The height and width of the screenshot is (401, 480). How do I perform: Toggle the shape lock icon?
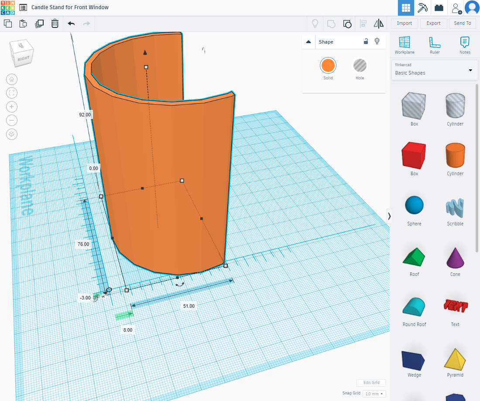[366, 41]
